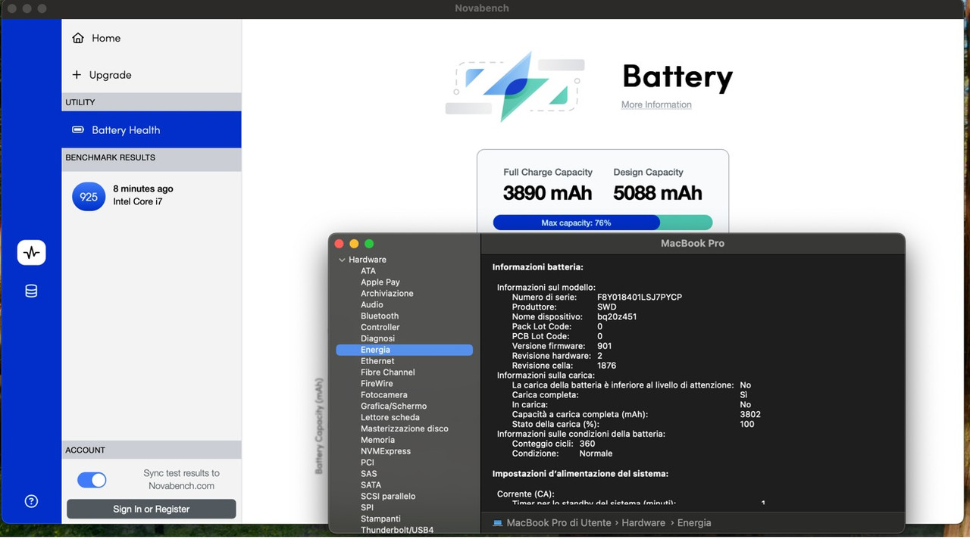Image resolution: width=970 pixels, height=539 pixels.
Task: Click the serial number F8Y018401LSJ7PYCP
Action: click(x=640, y=298)
